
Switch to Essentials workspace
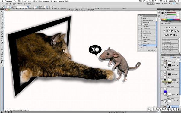[151, 4]
